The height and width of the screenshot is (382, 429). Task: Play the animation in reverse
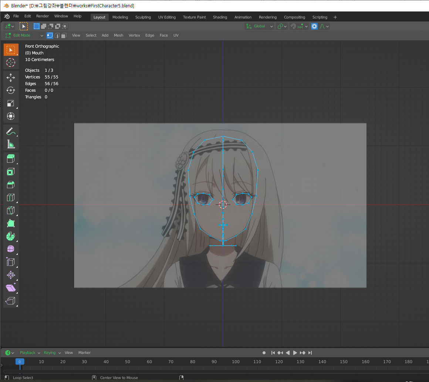point(288,353)
